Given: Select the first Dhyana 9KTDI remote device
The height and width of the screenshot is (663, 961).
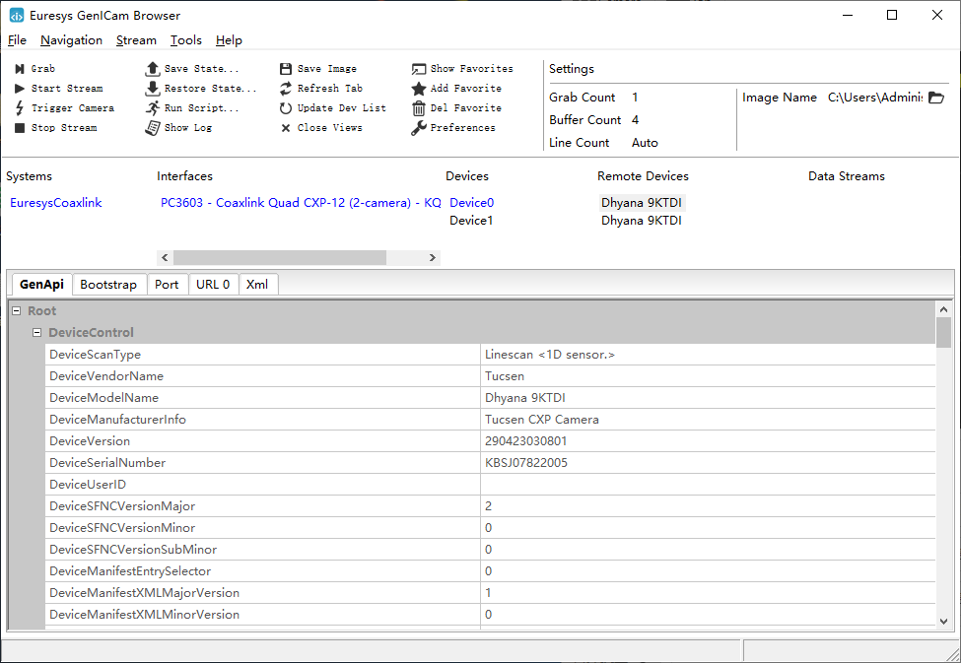Looking at the screenshot, I should coord(641,203).
